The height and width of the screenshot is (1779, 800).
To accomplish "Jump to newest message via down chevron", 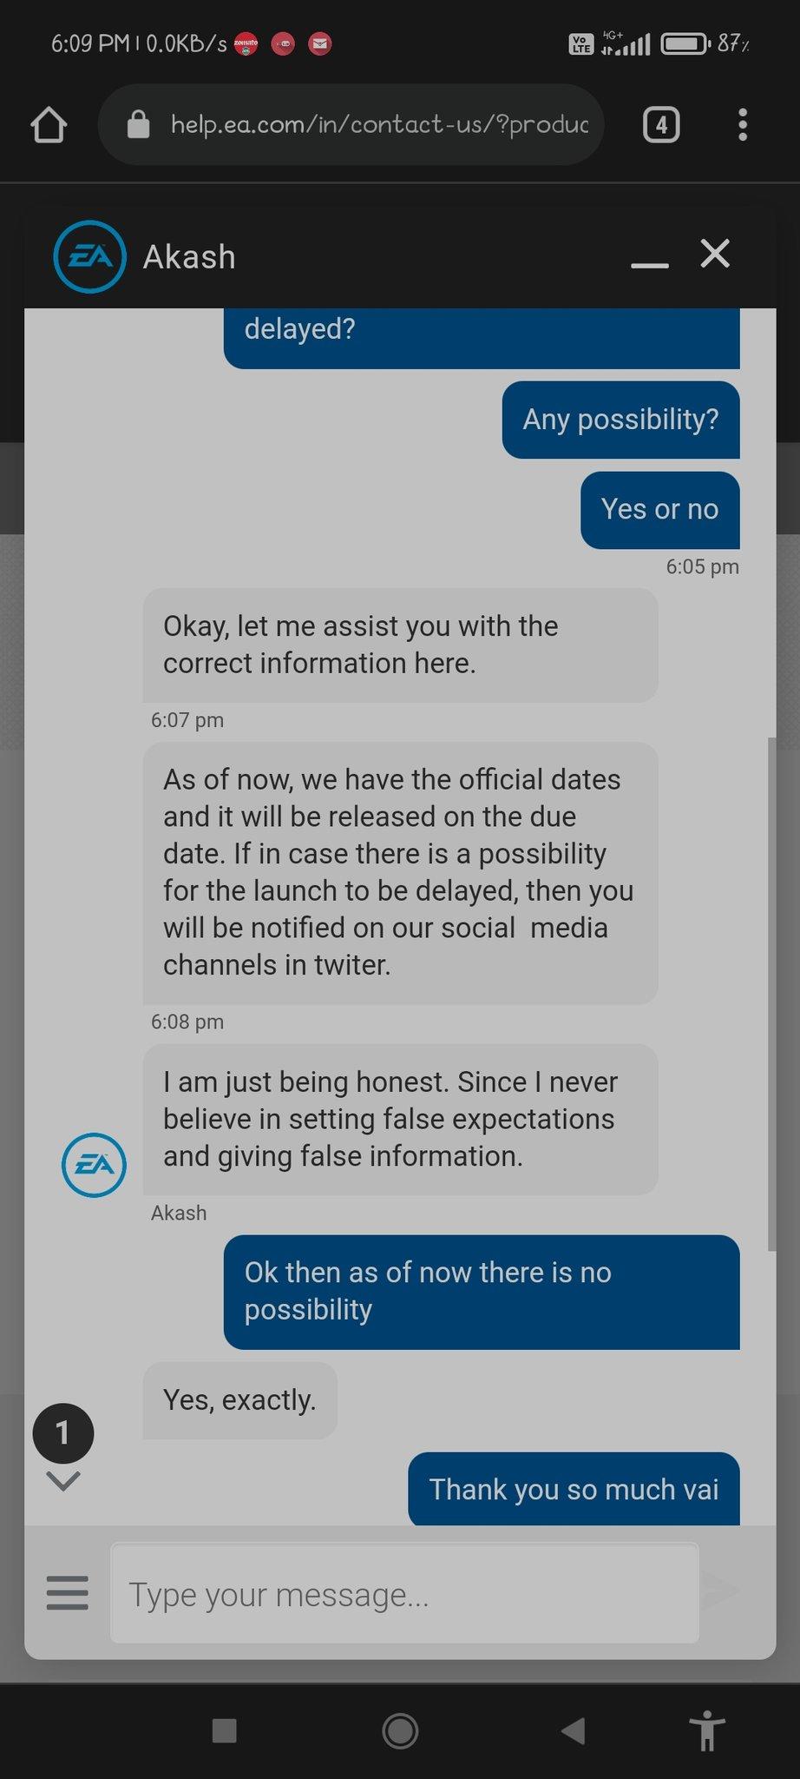I will pos(63,1481).
